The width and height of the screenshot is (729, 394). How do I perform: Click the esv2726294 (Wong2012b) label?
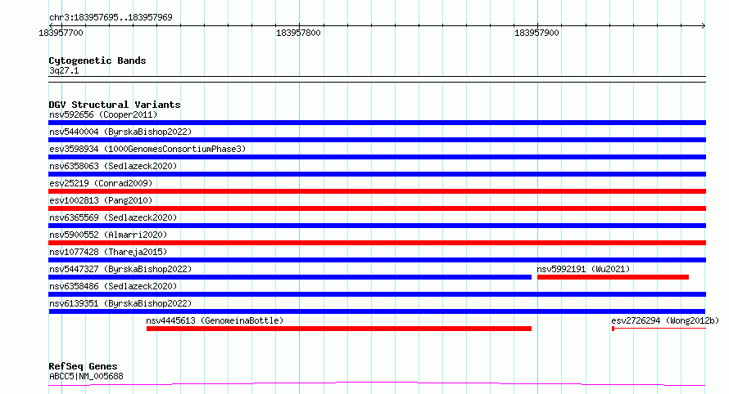tap(665, 320)
